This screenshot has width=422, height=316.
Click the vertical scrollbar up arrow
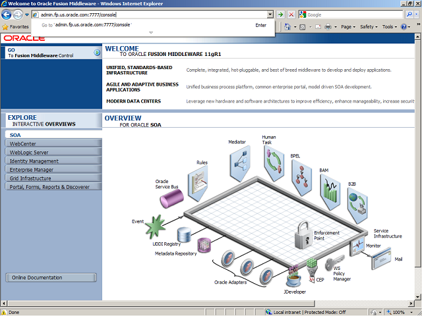417,36
